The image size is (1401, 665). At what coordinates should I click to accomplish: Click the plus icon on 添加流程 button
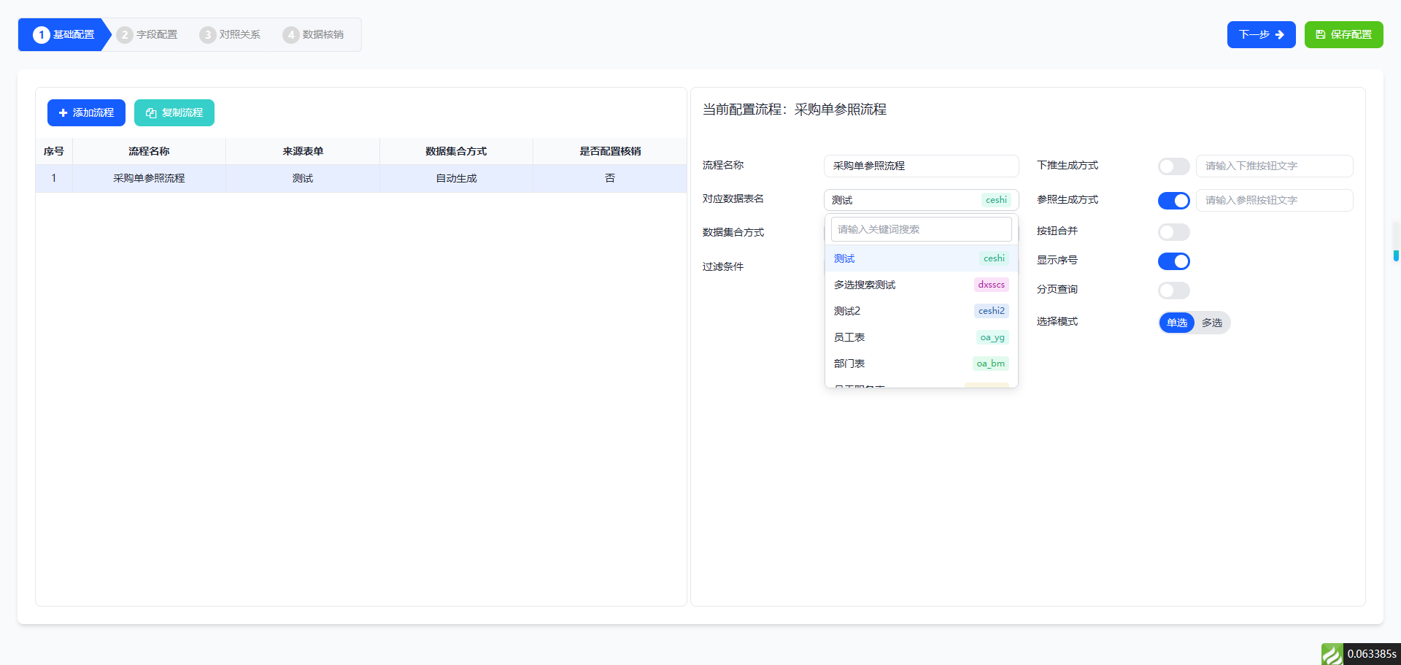click(62, 112)
